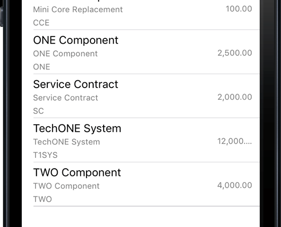The width and height of the screenshot is (281, 227).
Task: Select the Mini Core Replacement list entry
Action: [x=140, y=15]
